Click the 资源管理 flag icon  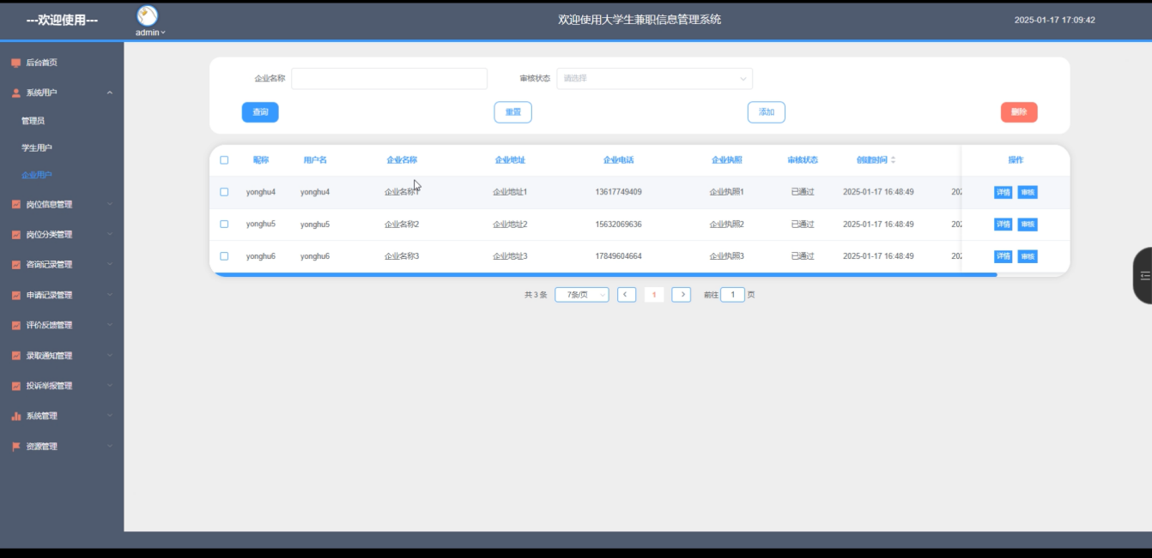tap(15, 447)
